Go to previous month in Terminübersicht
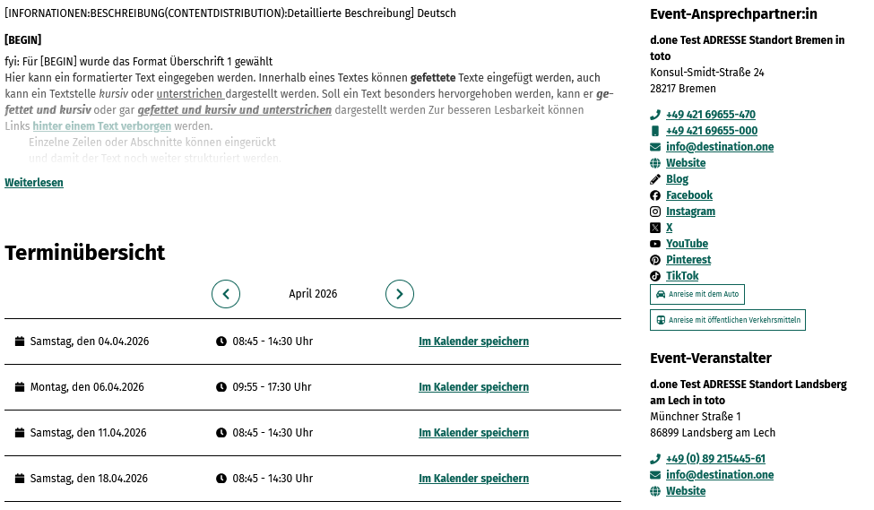This screenshot has height=510, width=874. pyautogui.click(x=226, y=294)
